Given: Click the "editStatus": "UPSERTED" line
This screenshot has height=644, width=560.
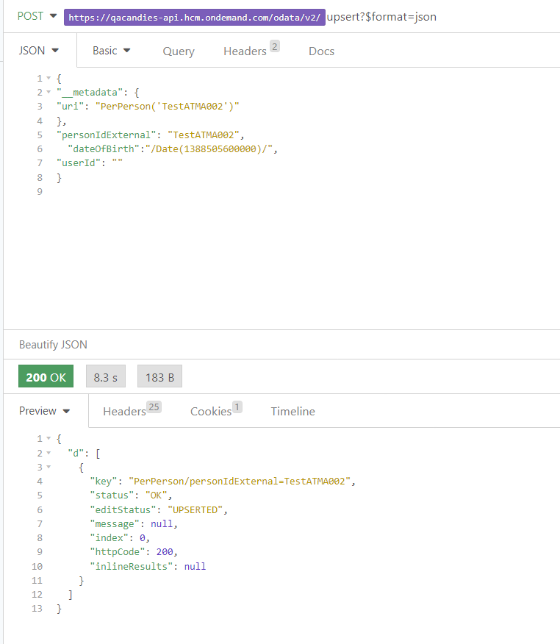Looking at the screenshot, I should 159,509.
